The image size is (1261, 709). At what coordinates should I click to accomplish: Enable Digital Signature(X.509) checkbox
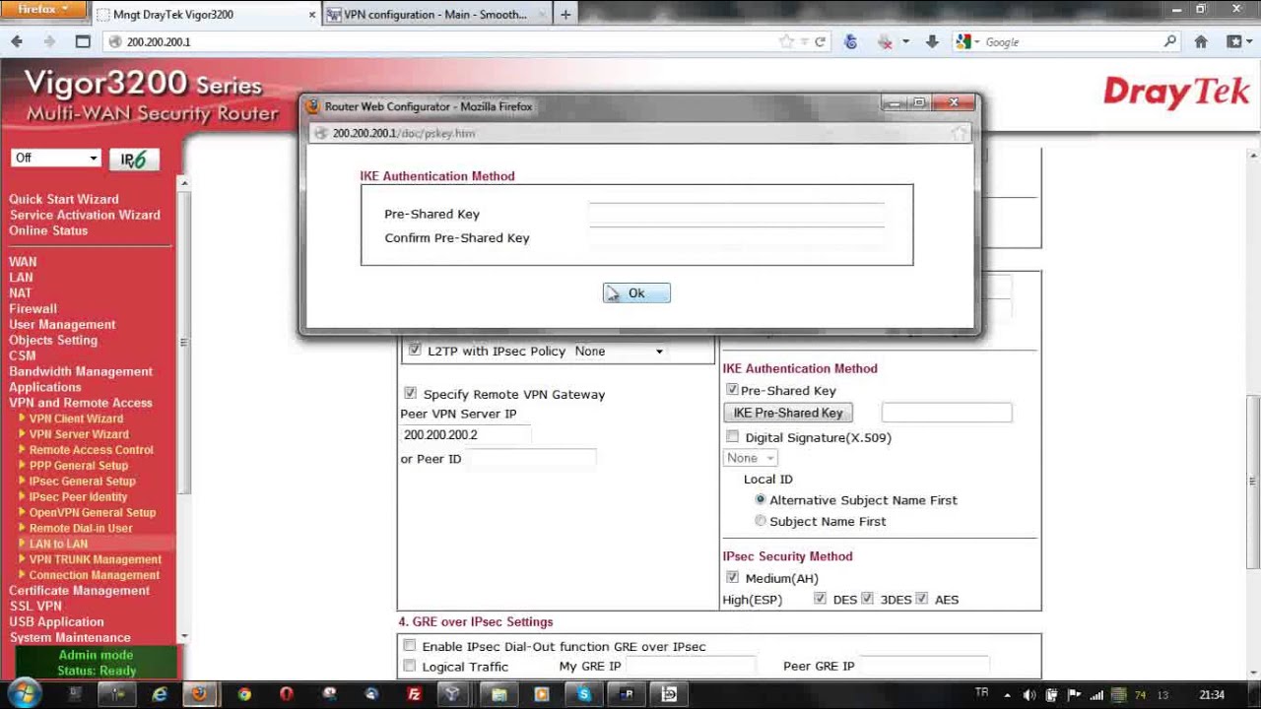[x=732, y=436]
